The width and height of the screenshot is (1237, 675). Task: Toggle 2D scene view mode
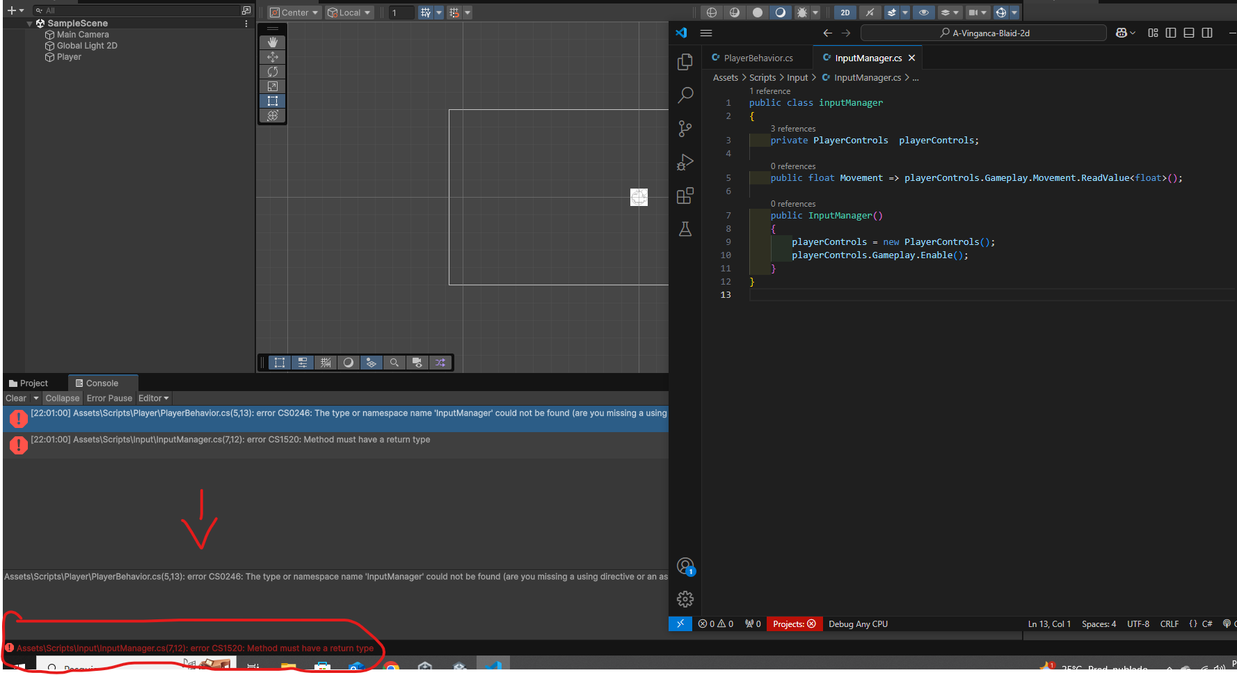(x=845, y=13)
